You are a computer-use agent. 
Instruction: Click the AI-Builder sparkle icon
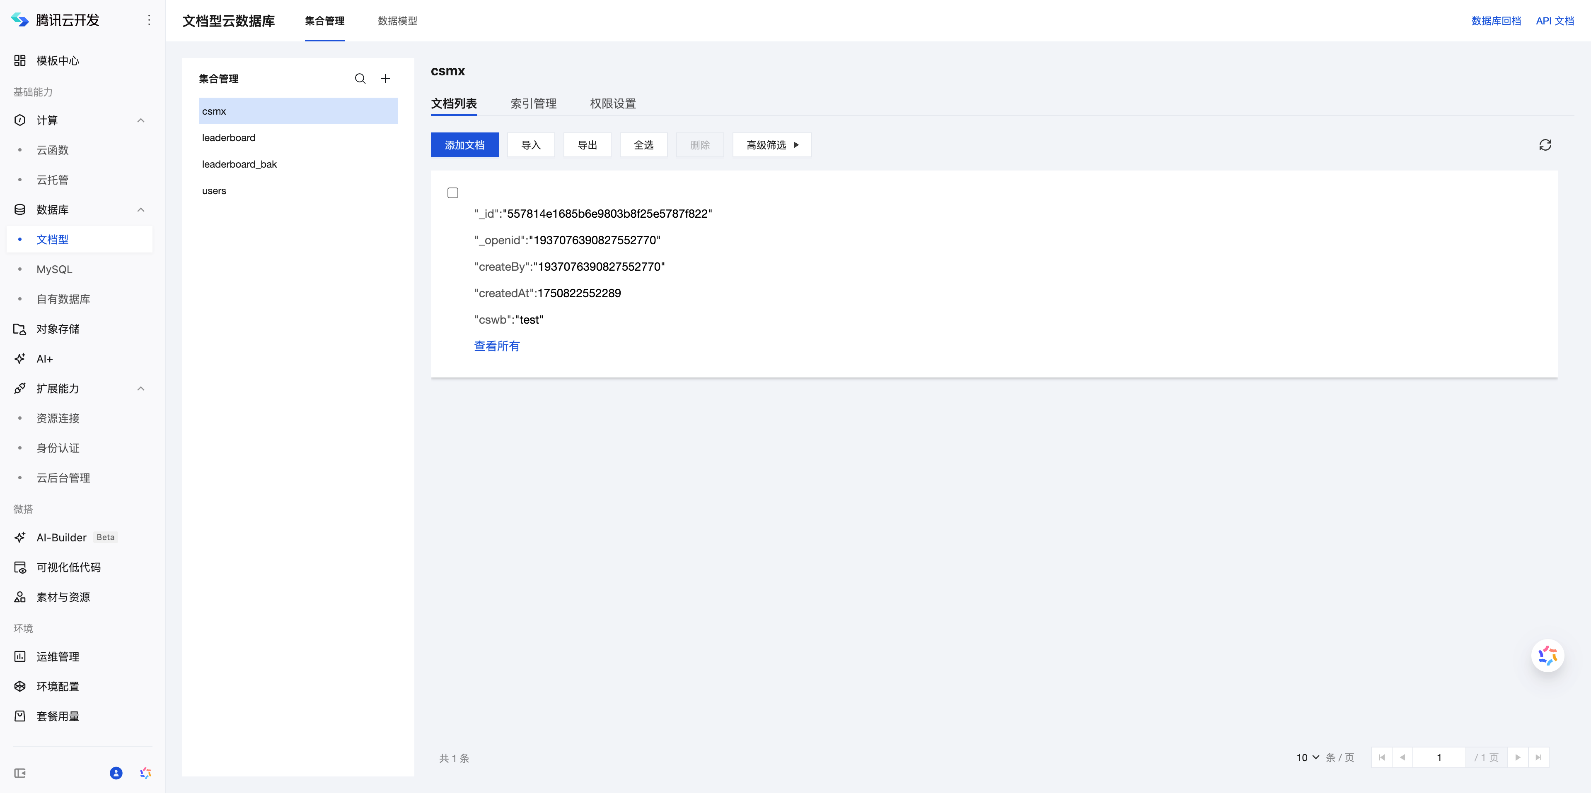pyautogui.click(x=20, y=538)
